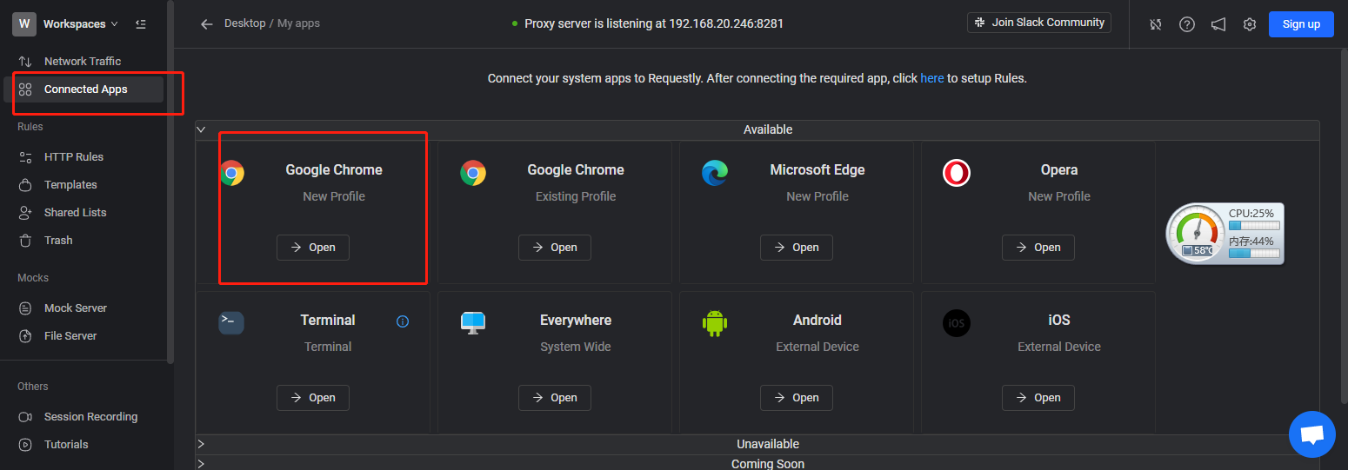Image resolution: width=1348 pixels, height=470 pixels.
Task: Click the 'here' link to set up Rules
Action: point(932,78)
